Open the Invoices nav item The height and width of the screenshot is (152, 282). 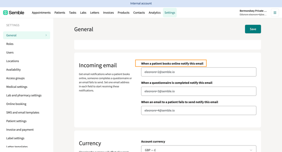[108, 13]
